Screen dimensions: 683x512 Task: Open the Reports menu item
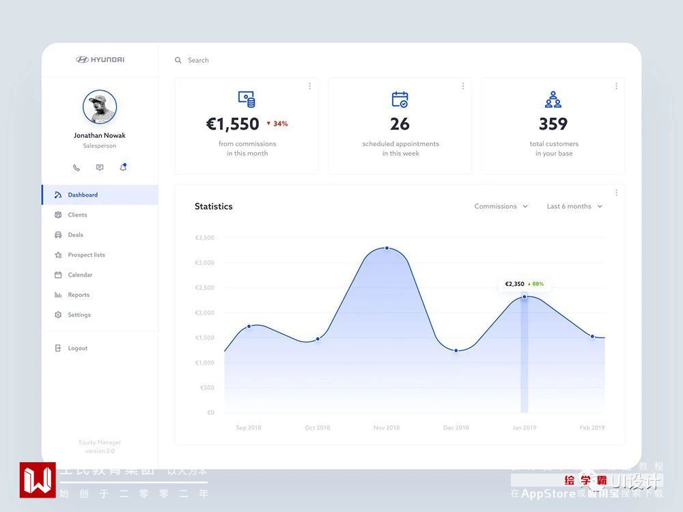(x=100, y=295)
